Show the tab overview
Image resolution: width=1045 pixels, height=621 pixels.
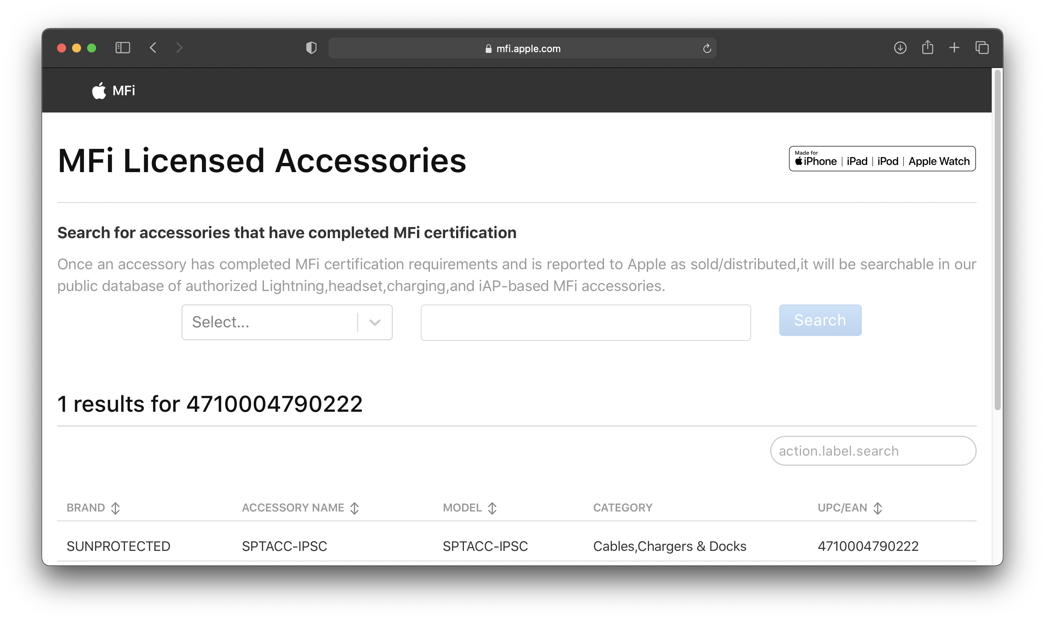982,48
